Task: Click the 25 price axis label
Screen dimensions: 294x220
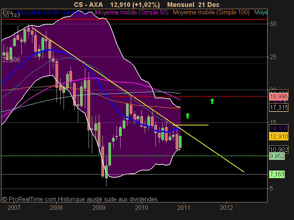Action: (x=273, y=57)
